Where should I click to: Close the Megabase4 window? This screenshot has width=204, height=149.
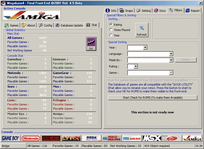[201, 3]
